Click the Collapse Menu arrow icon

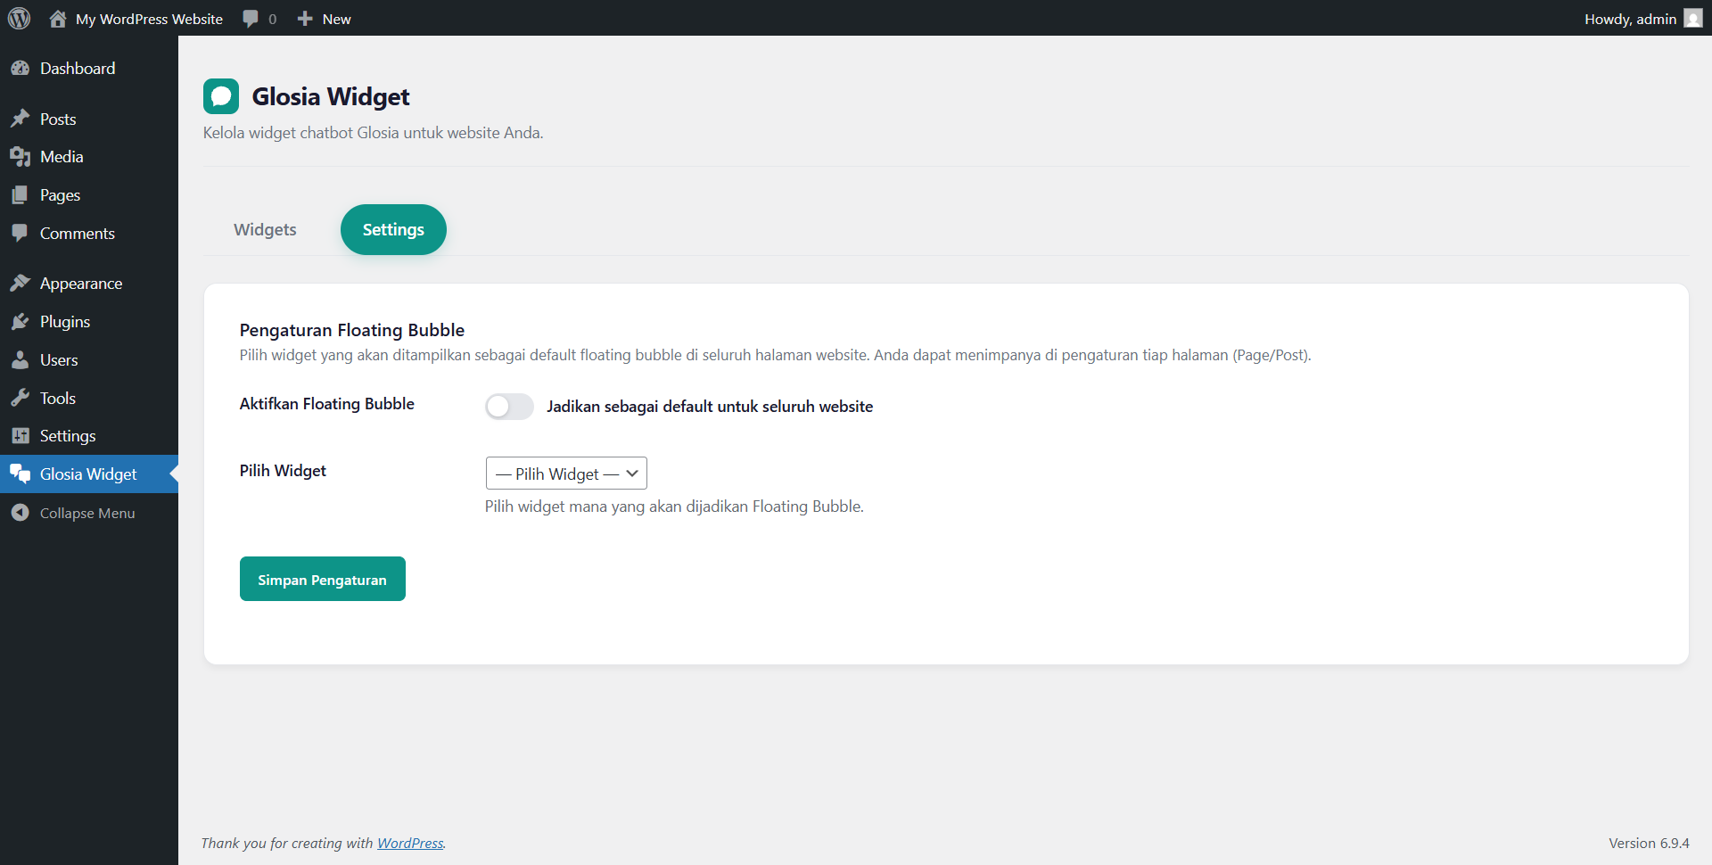(21, 513)
